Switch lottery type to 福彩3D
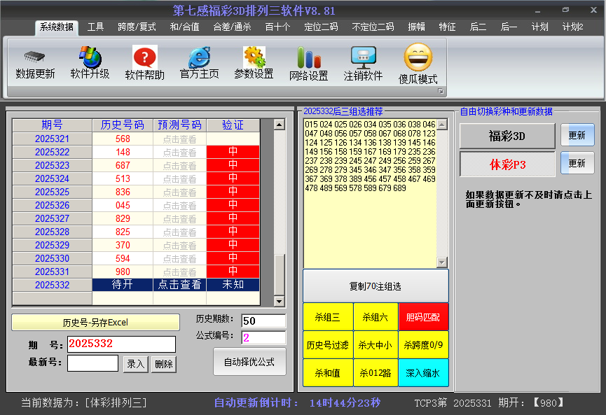 (507, 136)
